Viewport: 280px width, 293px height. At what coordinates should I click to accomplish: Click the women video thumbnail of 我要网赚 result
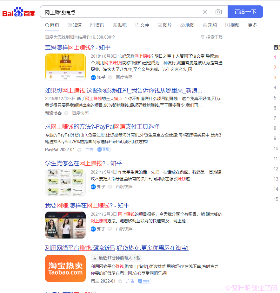[x=65, y=225]
